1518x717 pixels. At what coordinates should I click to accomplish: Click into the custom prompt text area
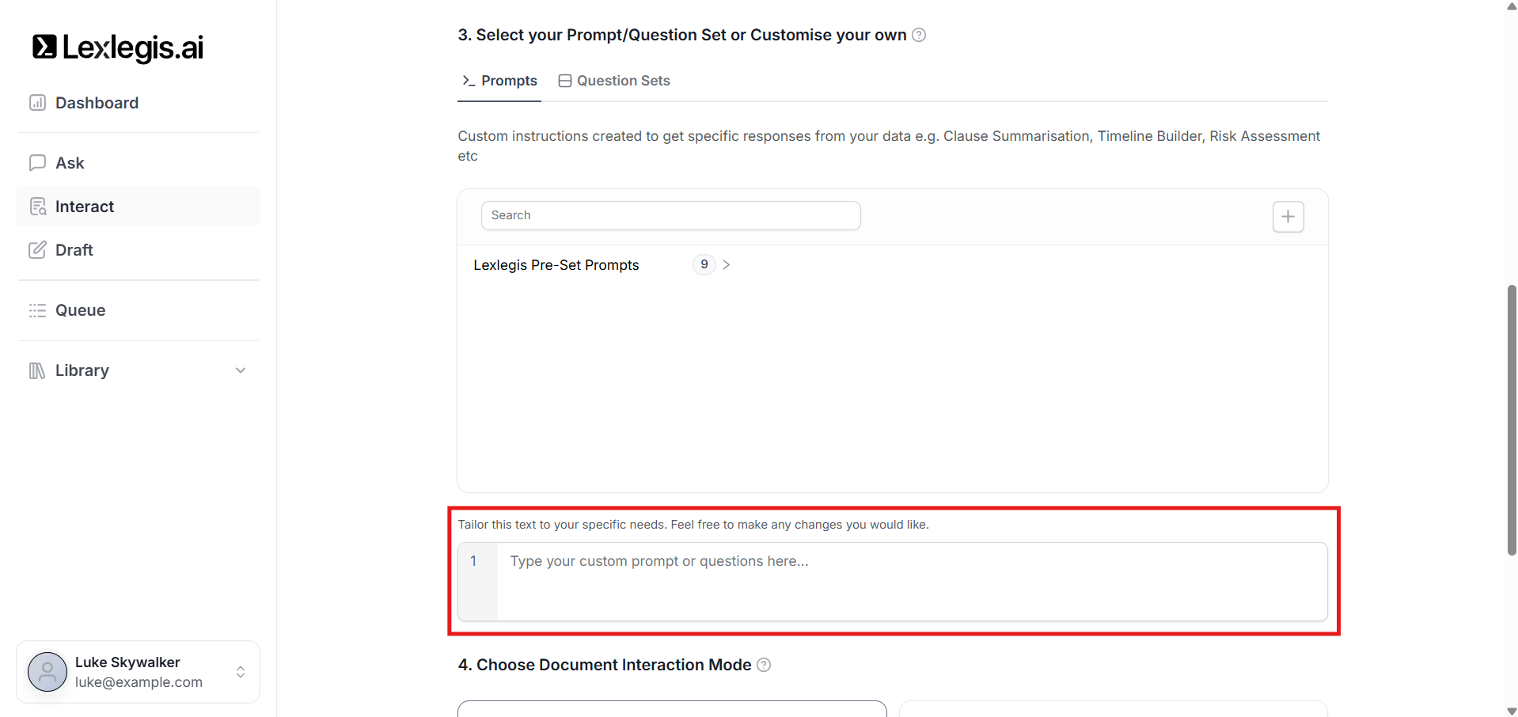910,581
